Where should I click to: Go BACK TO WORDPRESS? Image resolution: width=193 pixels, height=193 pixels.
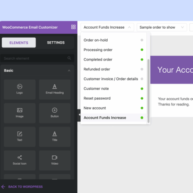click(26, 187)
